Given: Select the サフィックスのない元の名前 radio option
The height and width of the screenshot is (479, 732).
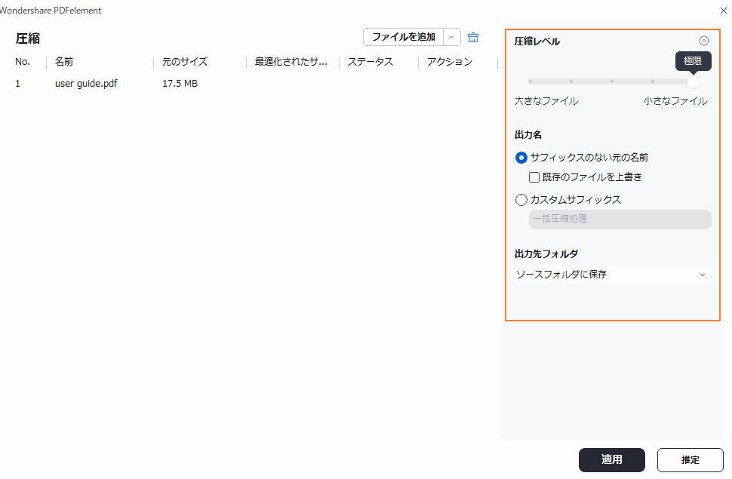Looking at the screenshot, I should [x=521, y=158].
